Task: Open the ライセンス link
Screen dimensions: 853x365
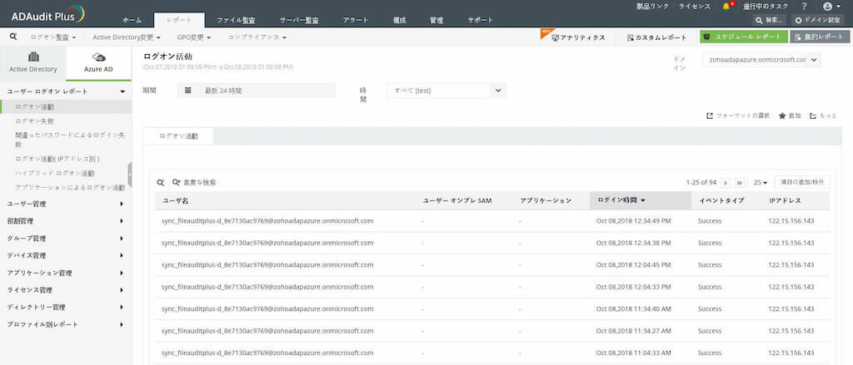Action: pos(694,6)
